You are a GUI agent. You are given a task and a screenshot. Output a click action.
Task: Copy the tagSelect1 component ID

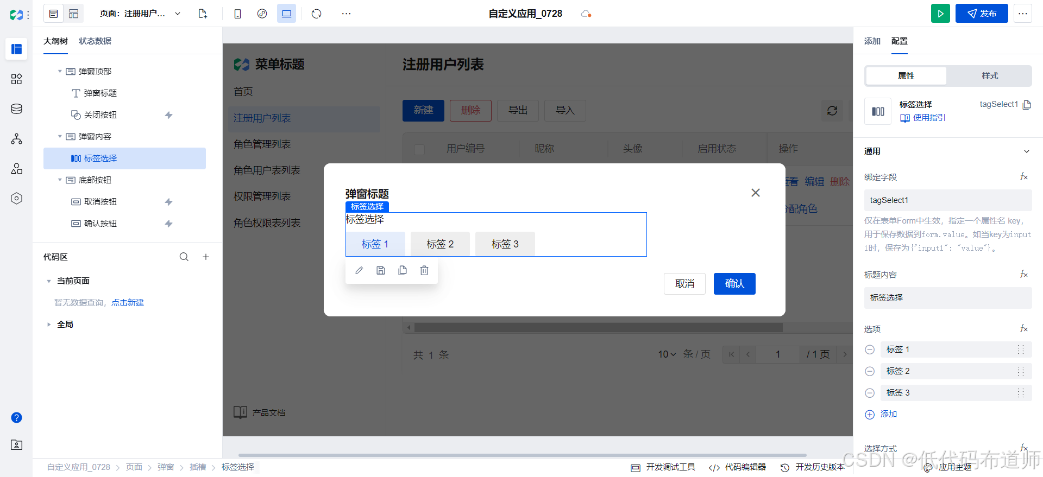[1027, 104]
